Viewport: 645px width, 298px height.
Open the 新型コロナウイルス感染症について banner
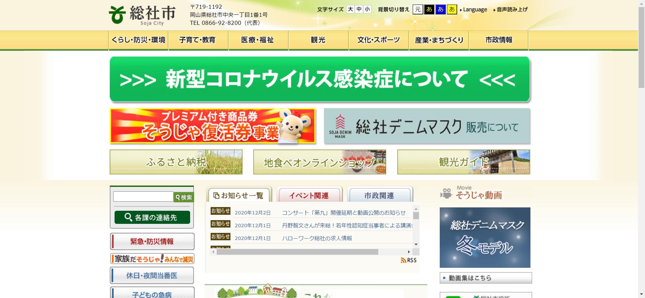(x=320, y=79)
